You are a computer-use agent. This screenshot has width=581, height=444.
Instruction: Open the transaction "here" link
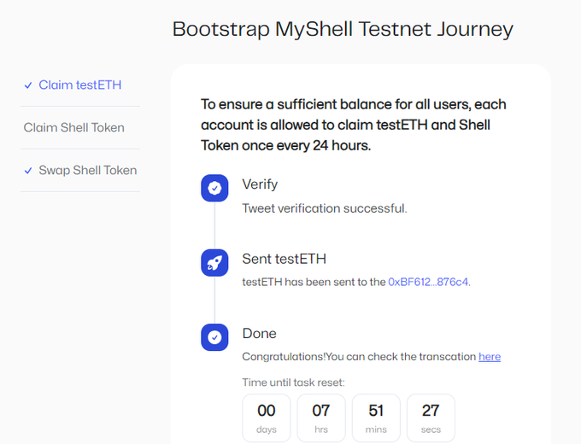coord(490,357)
